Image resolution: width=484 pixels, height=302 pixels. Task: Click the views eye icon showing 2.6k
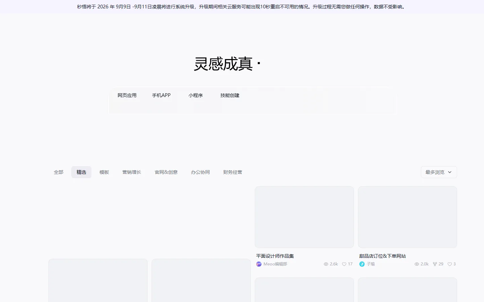click(326, 264)
